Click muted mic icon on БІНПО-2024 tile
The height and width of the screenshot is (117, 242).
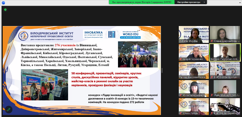pos(212,77)
